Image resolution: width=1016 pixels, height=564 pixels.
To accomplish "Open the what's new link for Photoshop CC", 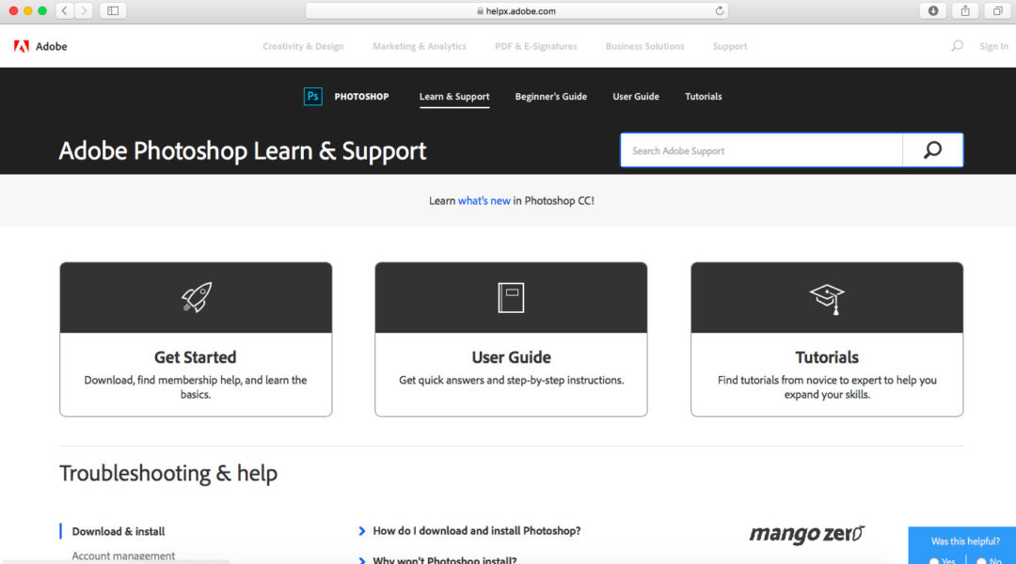I will point(482,200).
